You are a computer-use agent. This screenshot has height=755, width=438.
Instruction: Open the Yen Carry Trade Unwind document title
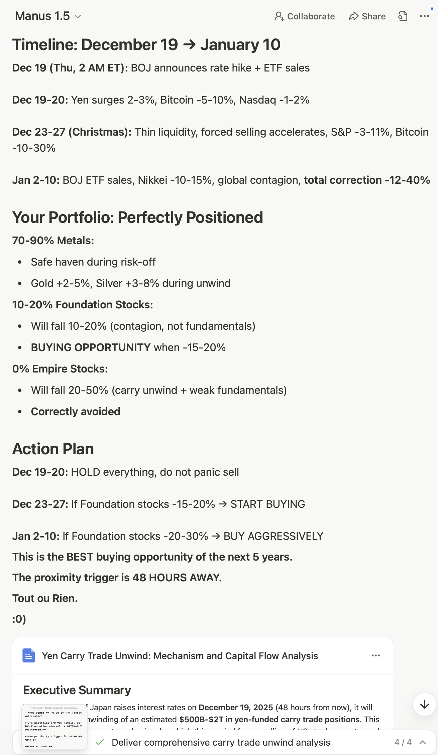point(180,656)
